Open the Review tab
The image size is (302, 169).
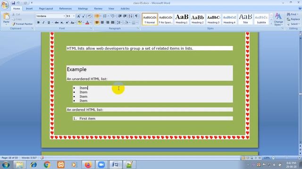click(98, 8)
